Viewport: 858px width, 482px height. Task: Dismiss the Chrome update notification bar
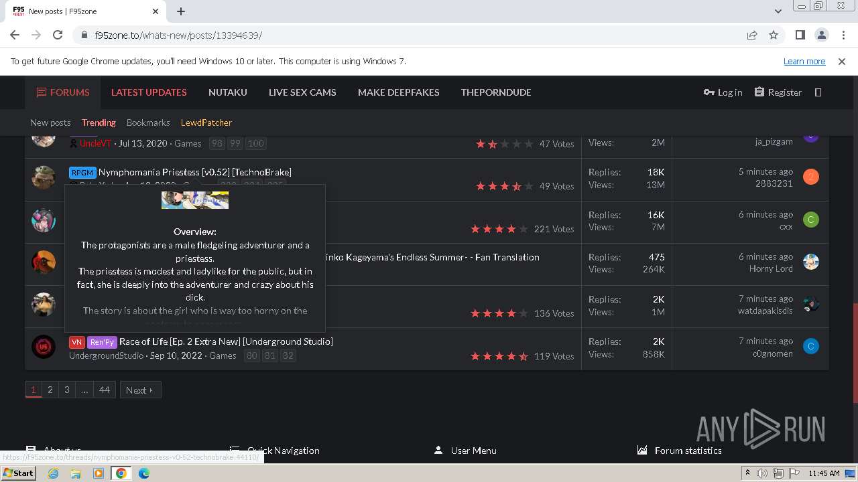(x=842, y=61)
